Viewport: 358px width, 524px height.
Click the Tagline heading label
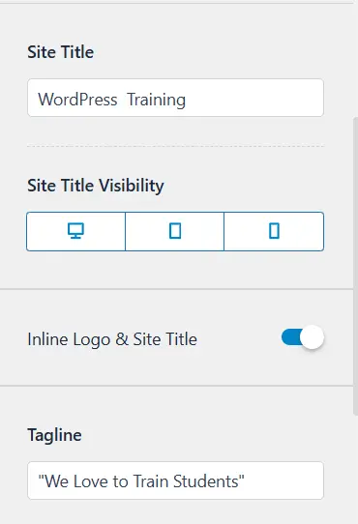tap(54, 435)
